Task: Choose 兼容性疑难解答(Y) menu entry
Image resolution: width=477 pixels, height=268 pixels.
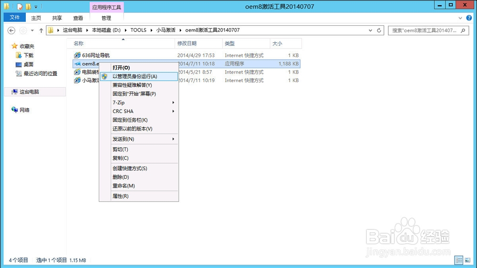Action: (x=139, y=85)
